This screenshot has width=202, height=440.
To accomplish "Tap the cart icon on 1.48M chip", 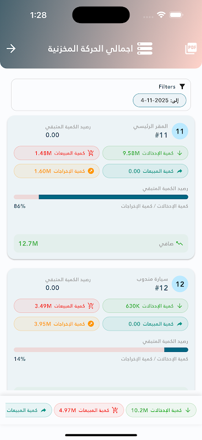I will (x=91, y=153).
